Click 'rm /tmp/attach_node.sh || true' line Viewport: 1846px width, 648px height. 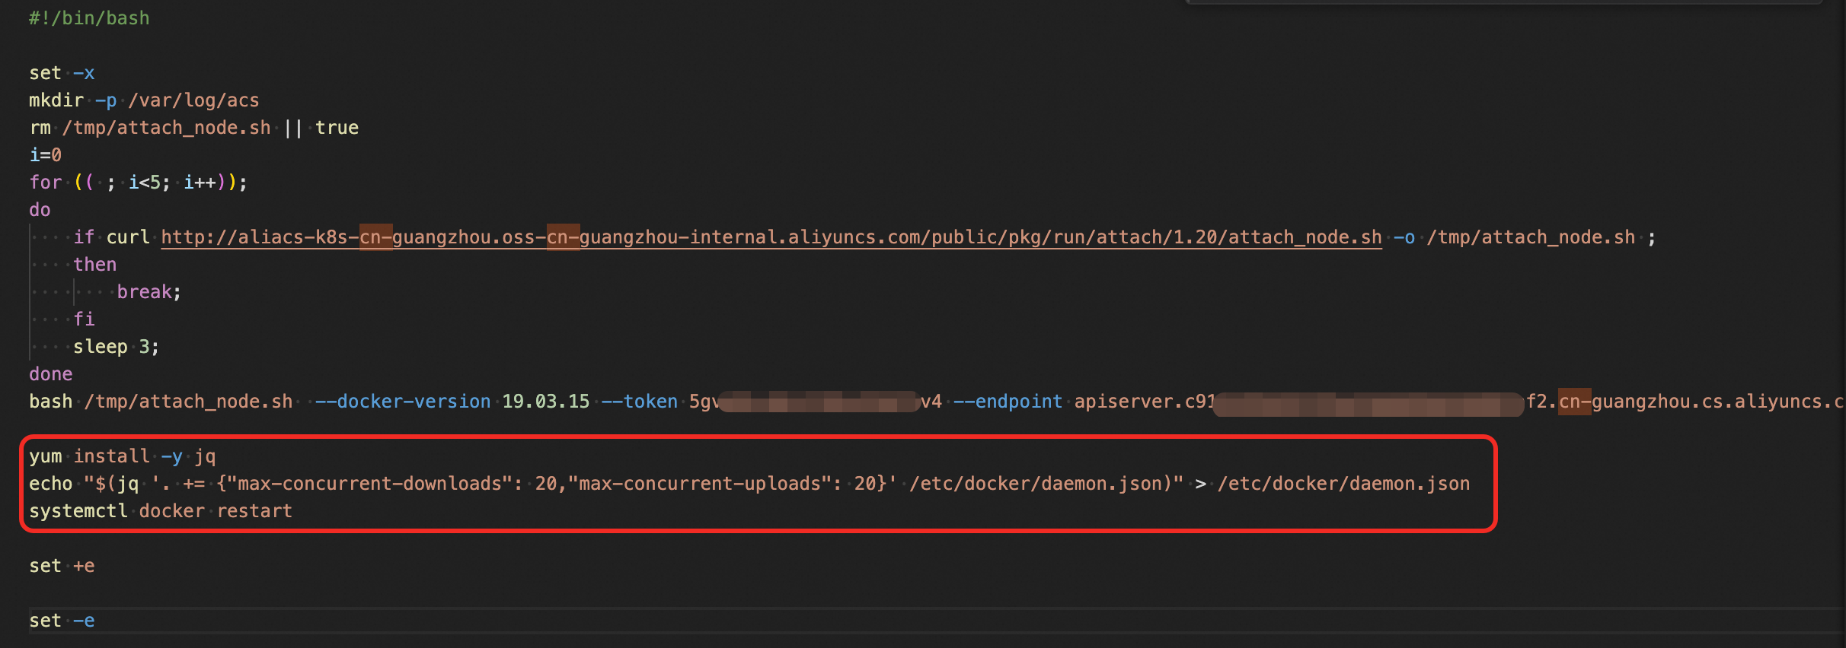(x=193, y=128)
